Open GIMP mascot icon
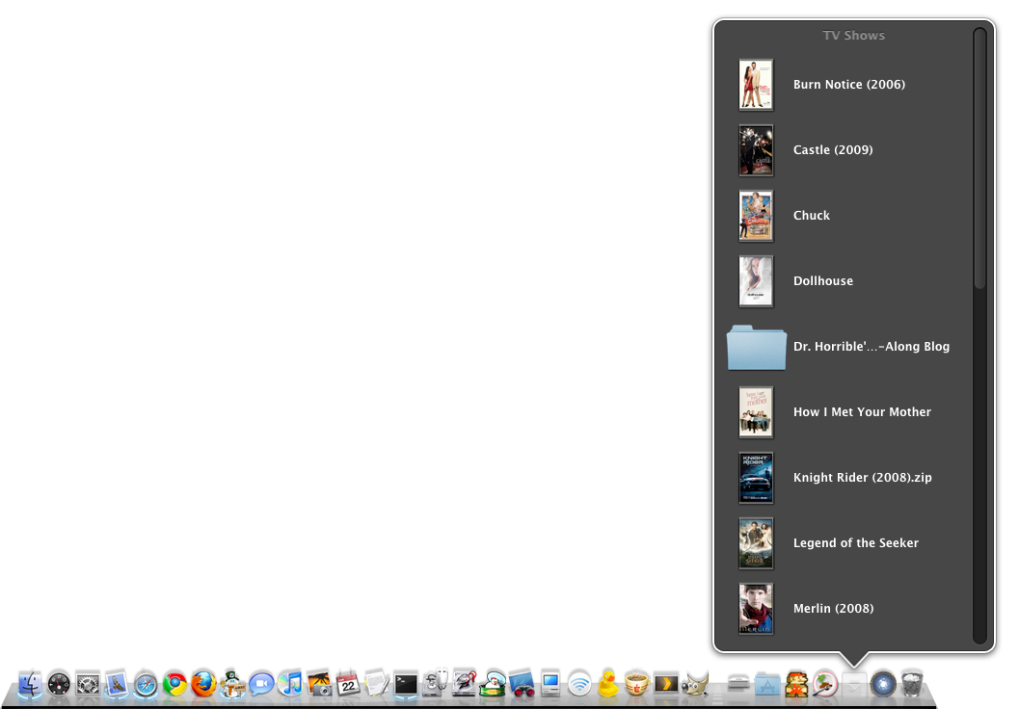This screenshot has width=1019, height=709. pos(695,684)
